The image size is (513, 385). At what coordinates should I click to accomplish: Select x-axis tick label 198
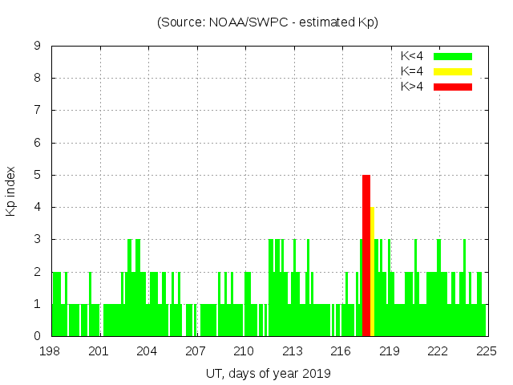tap(51, 351)
